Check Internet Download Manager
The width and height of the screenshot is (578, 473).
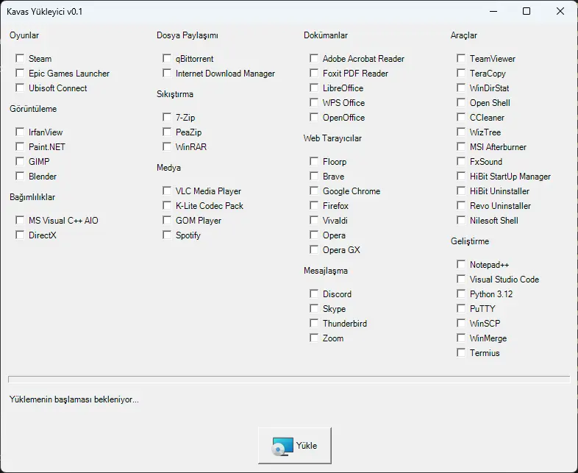point(167,73)
